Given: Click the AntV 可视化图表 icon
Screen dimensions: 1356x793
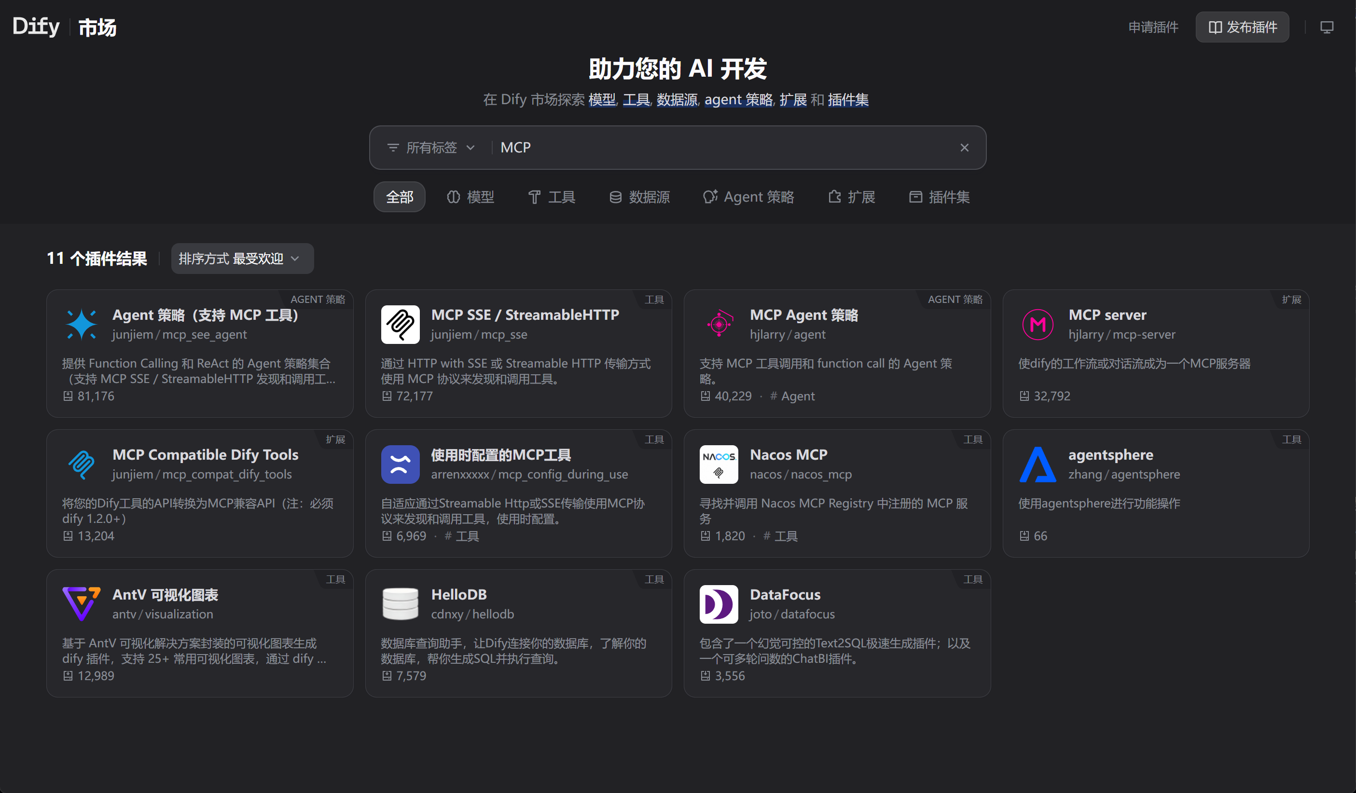Looking at the screenshot, I should [x=81, y=604].
